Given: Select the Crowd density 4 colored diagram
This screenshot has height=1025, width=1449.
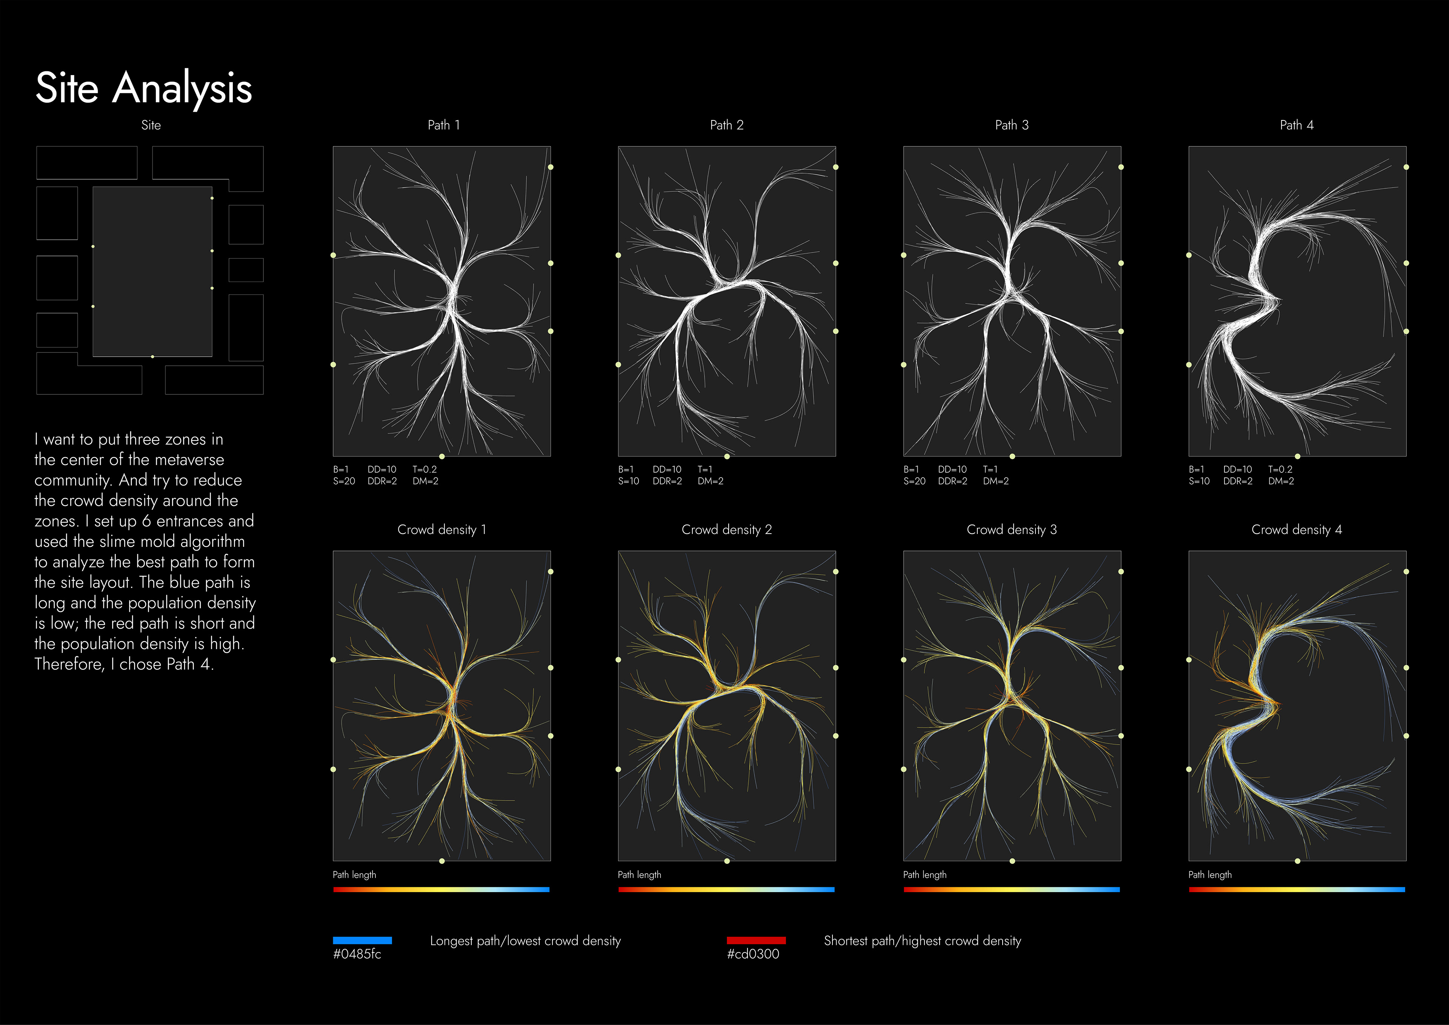Looking at the screenshot, I should pyautogui.click(x=1297, y=706).
